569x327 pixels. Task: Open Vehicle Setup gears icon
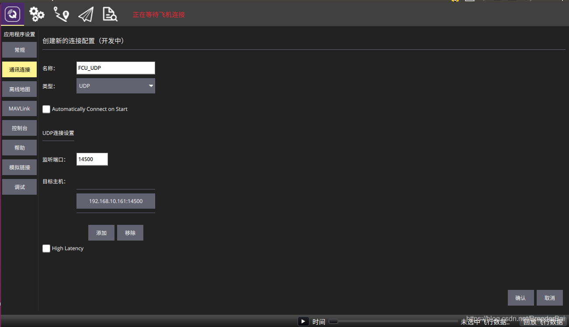click(37, 14)
